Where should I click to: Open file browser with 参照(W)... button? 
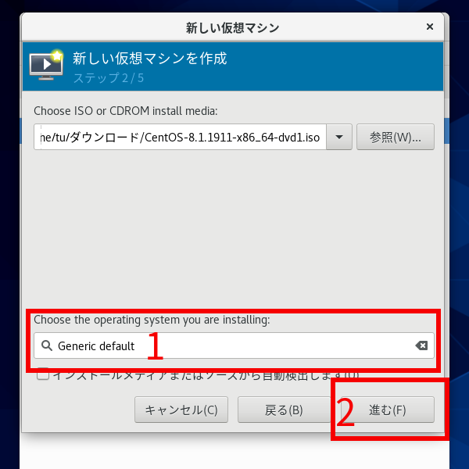pyautogui.click(x=395, y=137)
